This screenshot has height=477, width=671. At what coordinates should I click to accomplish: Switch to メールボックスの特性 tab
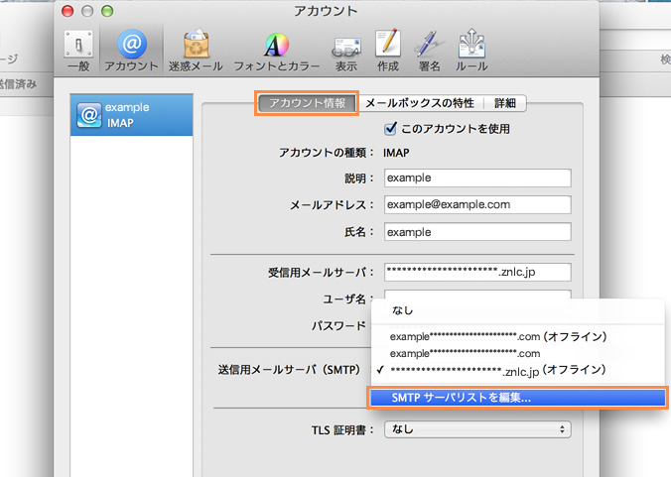(x=419, y=103)
